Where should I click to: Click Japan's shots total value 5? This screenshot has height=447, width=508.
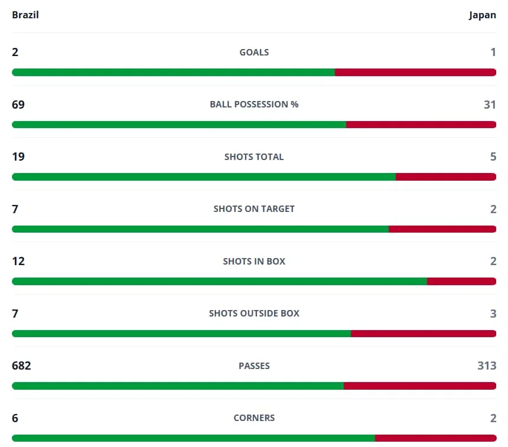(x=493, y=156)
